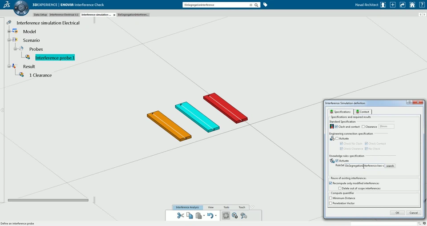Select the 1 Clearance result row
The height and width of the screenshot is (226, 427).
[40, 75]
